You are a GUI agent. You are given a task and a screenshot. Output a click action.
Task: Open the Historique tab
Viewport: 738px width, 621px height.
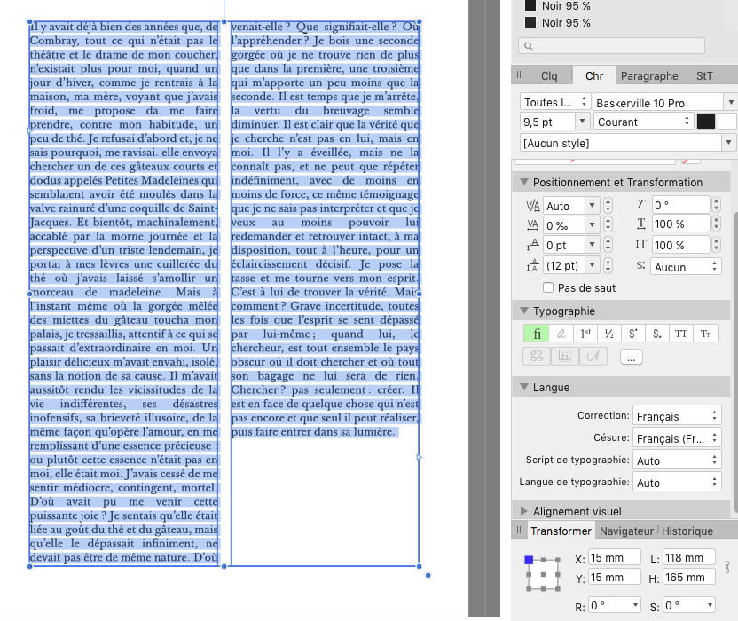click(687, 531)
